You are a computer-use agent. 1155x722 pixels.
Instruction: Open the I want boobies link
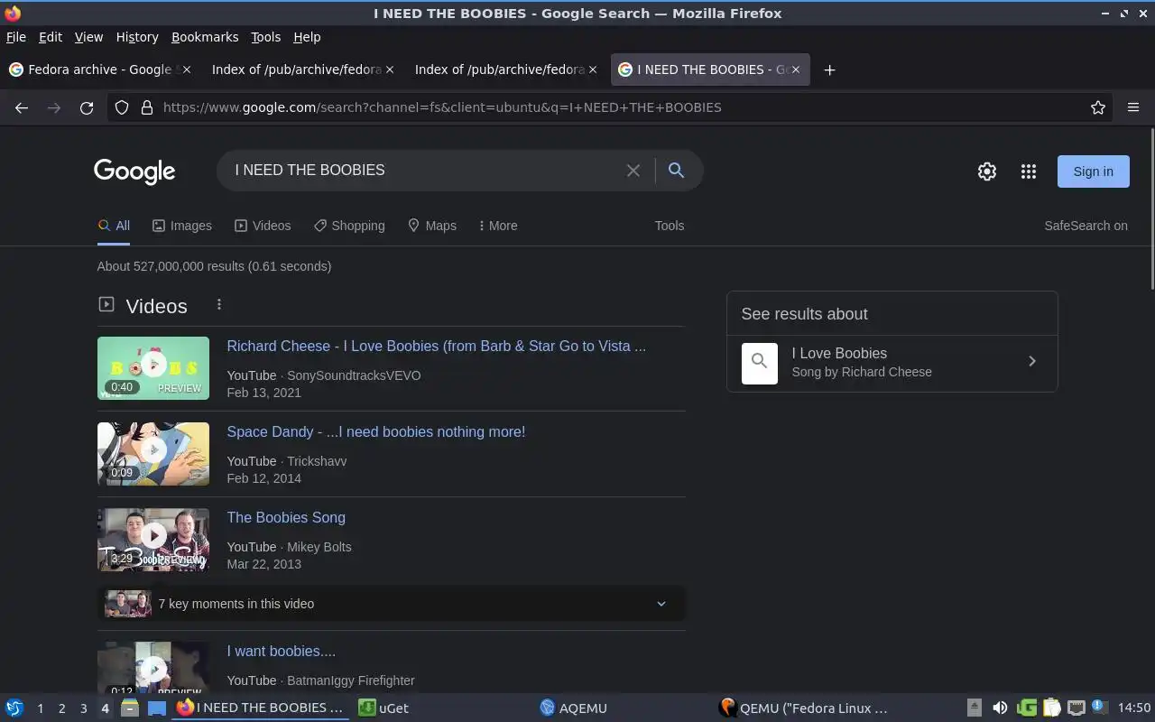click(281, 651)
